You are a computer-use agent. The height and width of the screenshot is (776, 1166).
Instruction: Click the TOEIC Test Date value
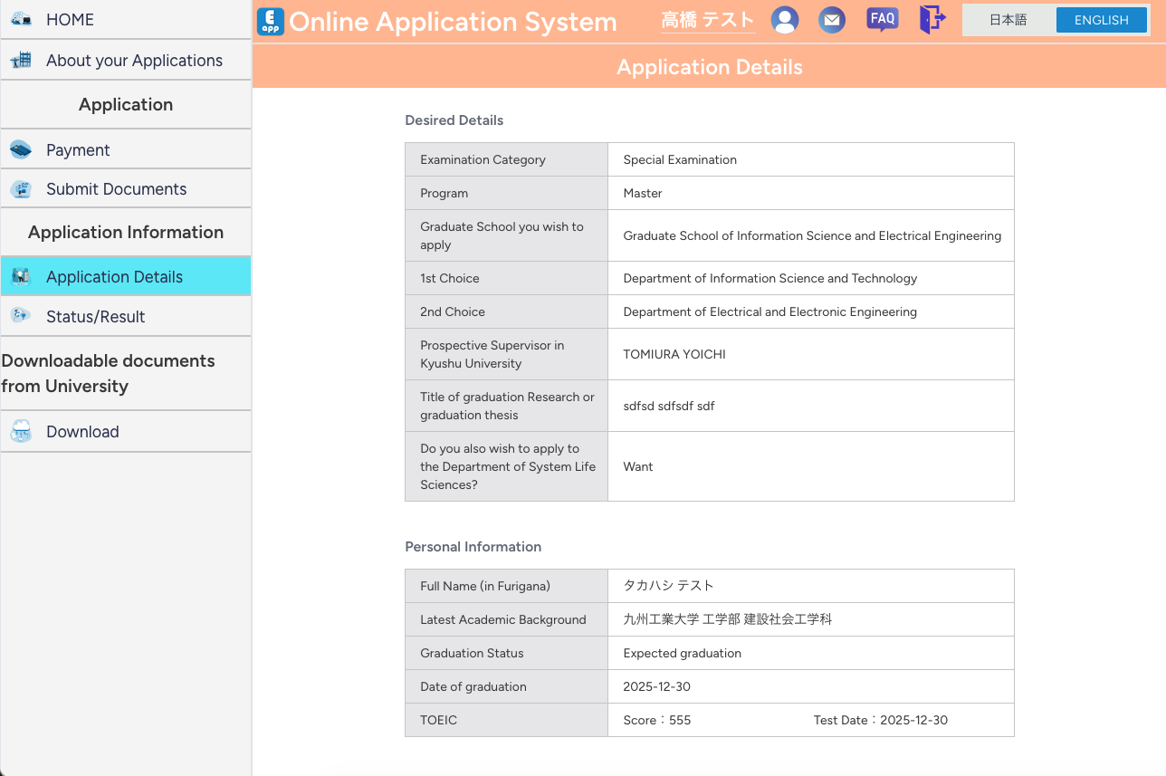click(x=881, y=720)
